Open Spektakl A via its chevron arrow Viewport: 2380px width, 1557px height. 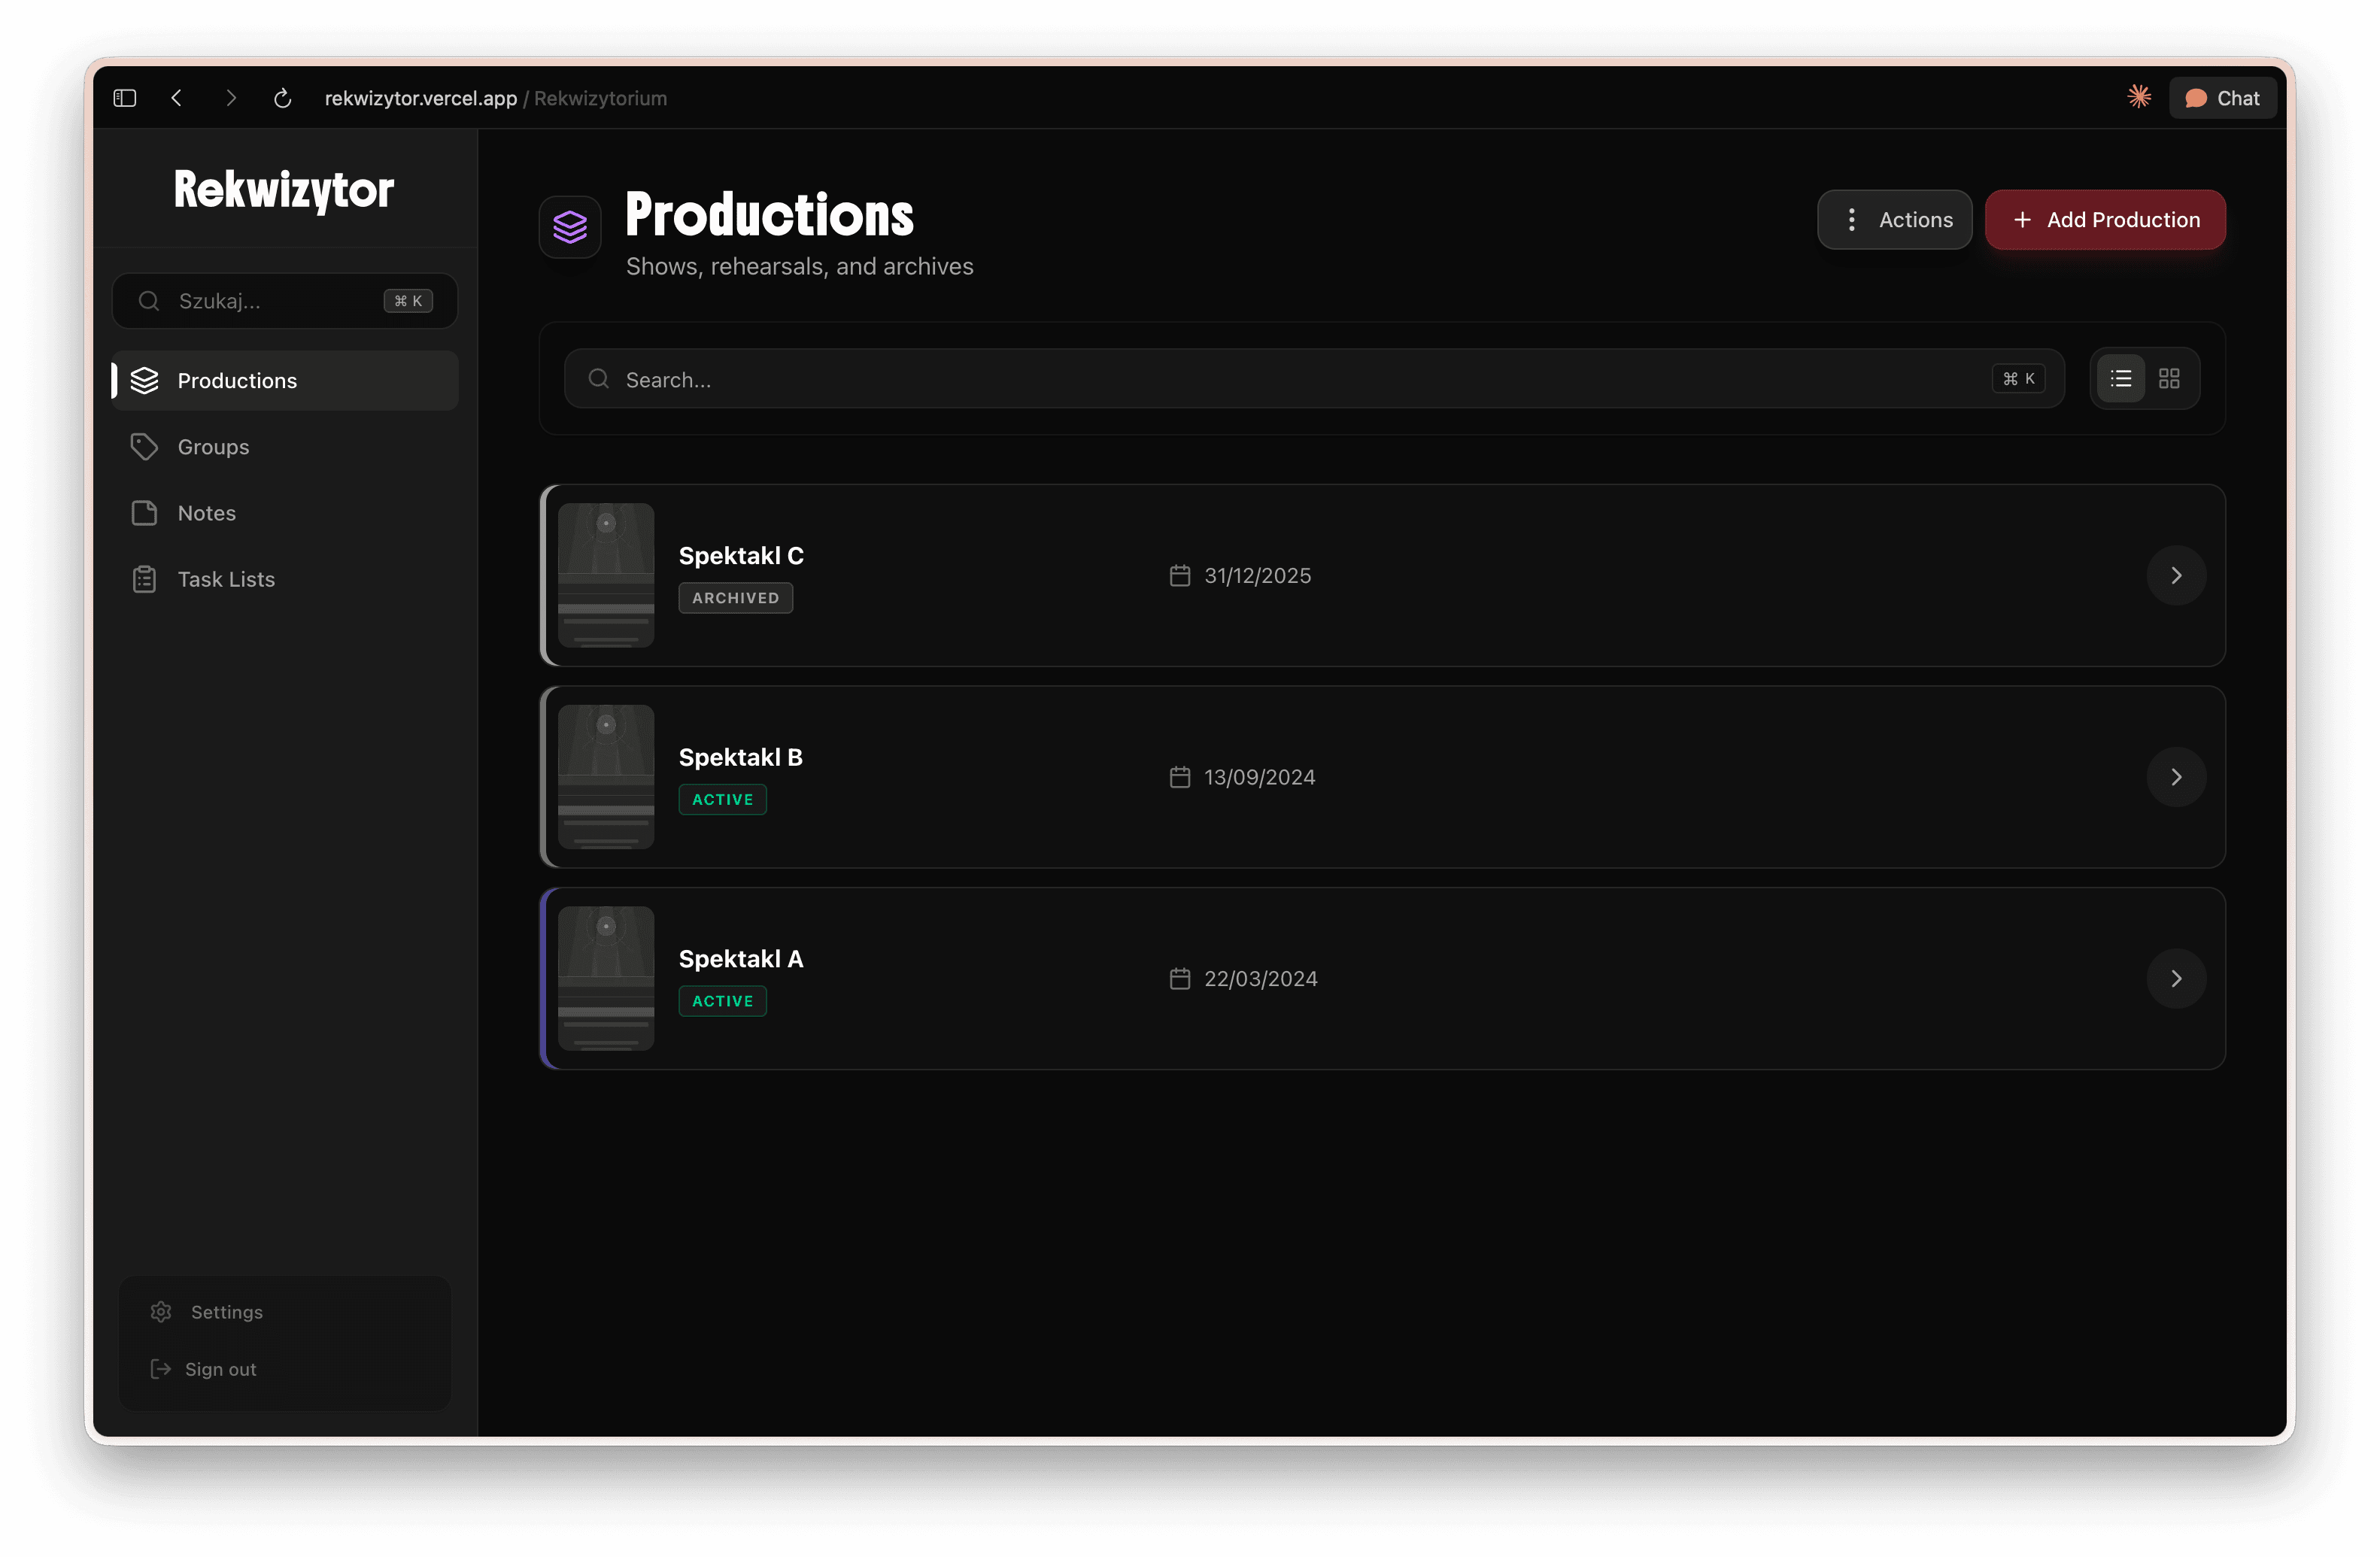click(x=2176, y=979)
